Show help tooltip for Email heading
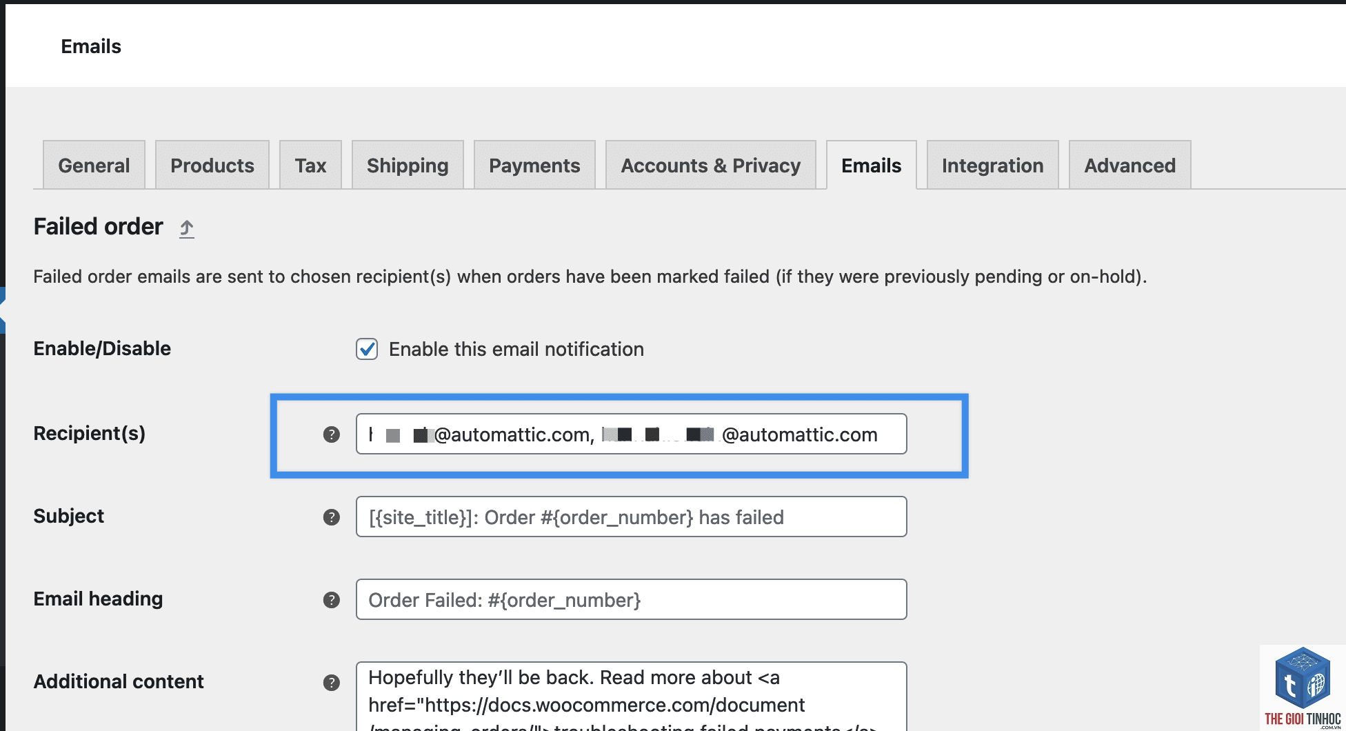The image size is (1346, 731). [x=332, y=600]
